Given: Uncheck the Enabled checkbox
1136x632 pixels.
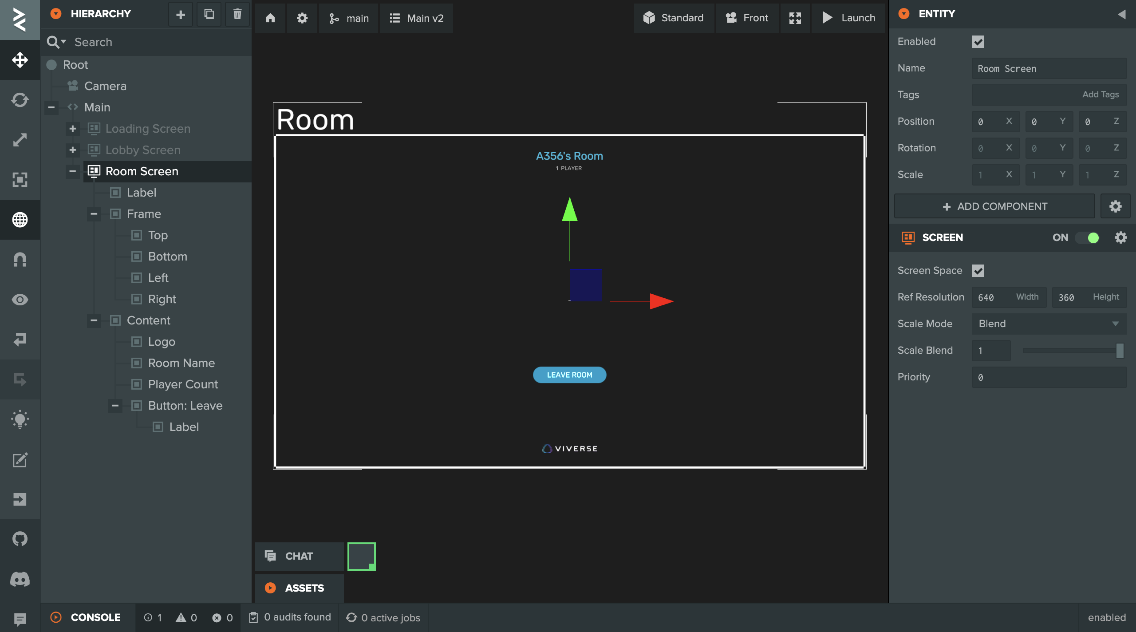Looking at the screenshot, I should [978, 42].
